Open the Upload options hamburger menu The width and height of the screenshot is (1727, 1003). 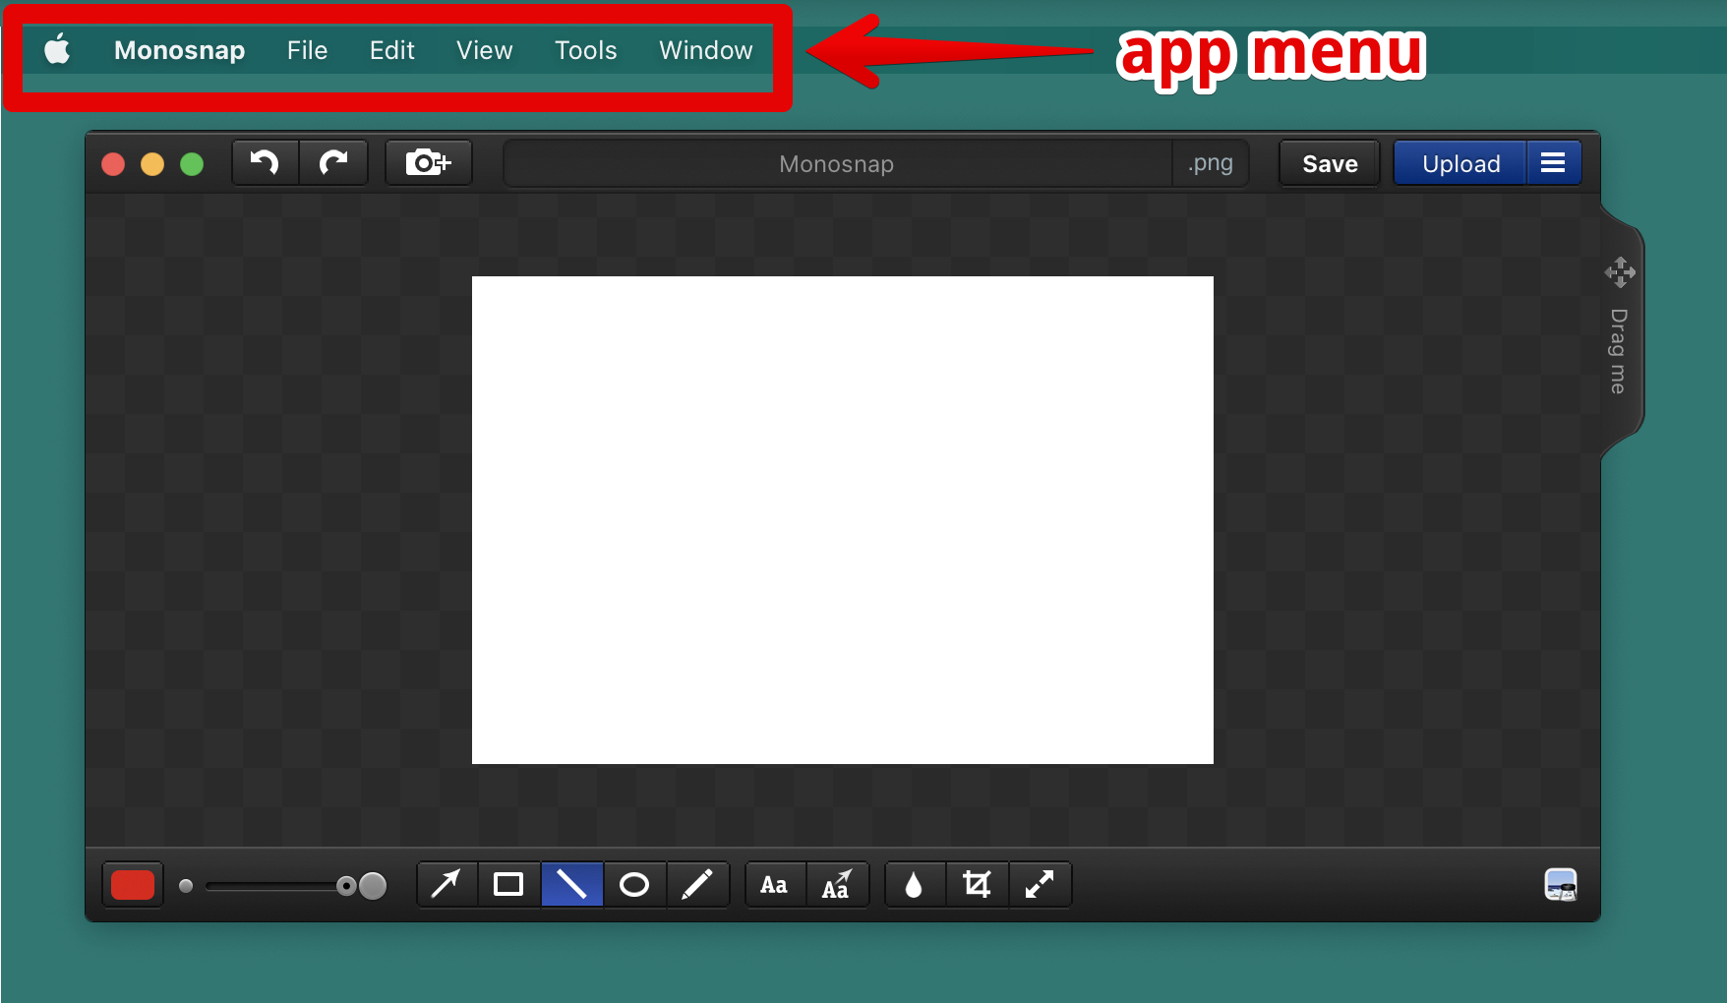tap(1553, 163)
